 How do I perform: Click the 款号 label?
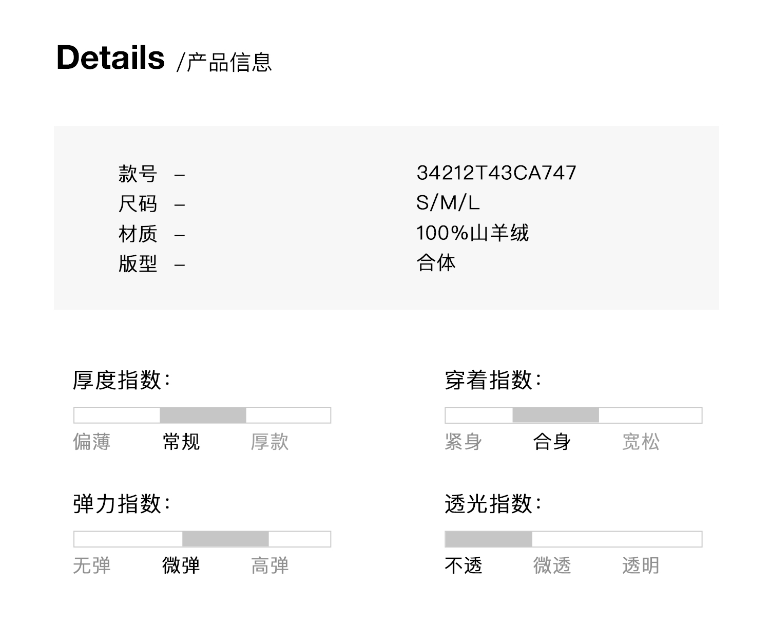point(138,174)
